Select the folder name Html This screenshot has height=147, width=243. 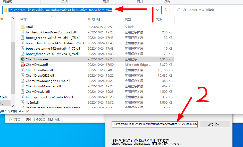point(29,27)
